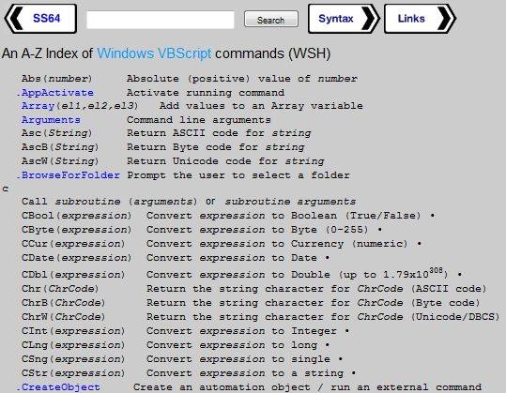Image resolution: width=506 pixels, height=393 pixels.
Task: Select the CLng(expression) entry
Action: (73, 345)
